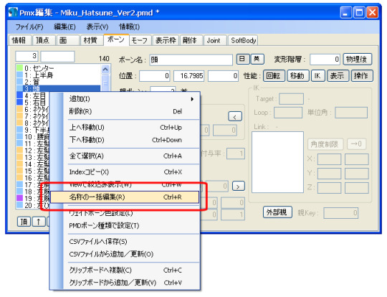The height and width of the screenshot is (297, 387).
Task: Switch to the 材質 tab
Action: click(x=91, y=40)
